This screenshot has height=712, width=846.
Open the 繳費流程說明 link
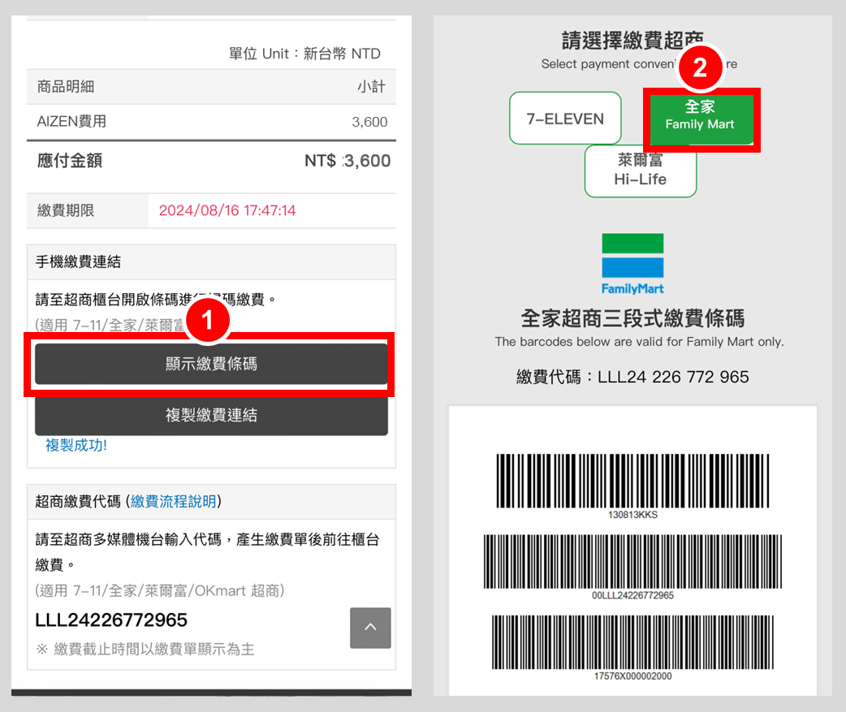(x=173, y=501)
